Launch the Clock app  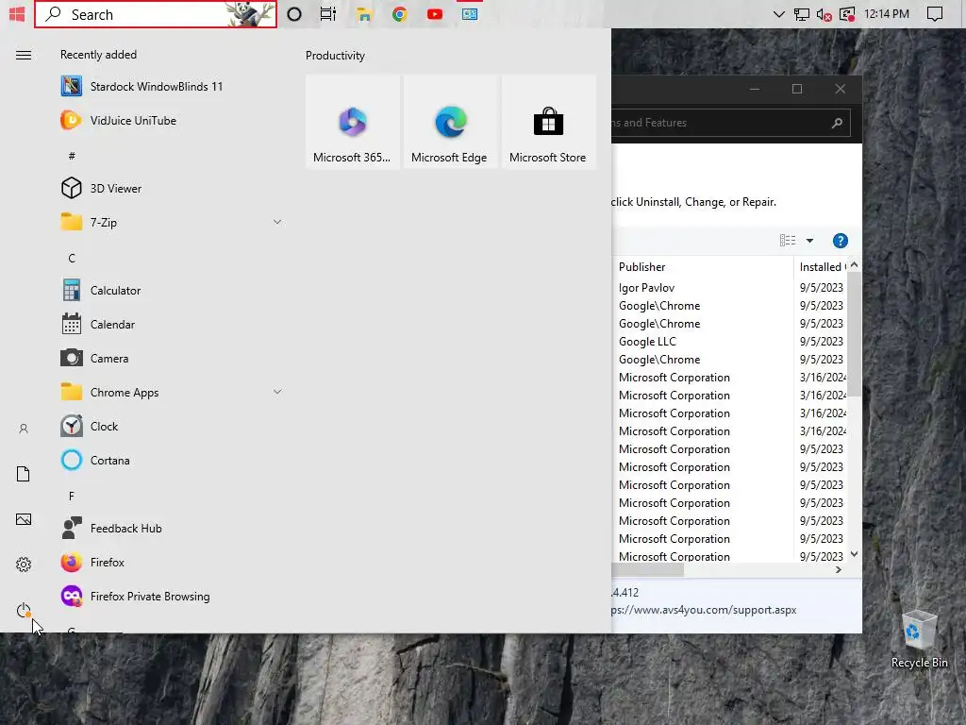point(173,426)
